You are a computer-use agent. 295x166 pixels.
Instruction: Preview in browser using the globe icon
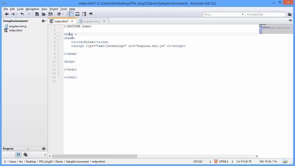point(59,14)
